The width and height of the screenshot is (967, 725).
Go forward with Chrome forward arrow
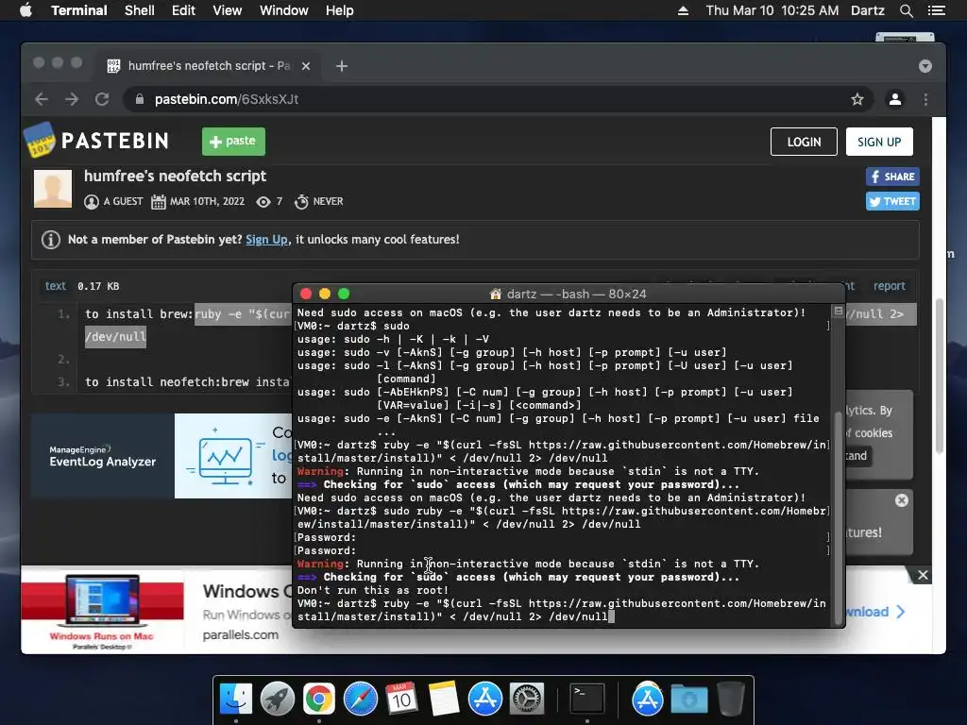click(72, 99)
